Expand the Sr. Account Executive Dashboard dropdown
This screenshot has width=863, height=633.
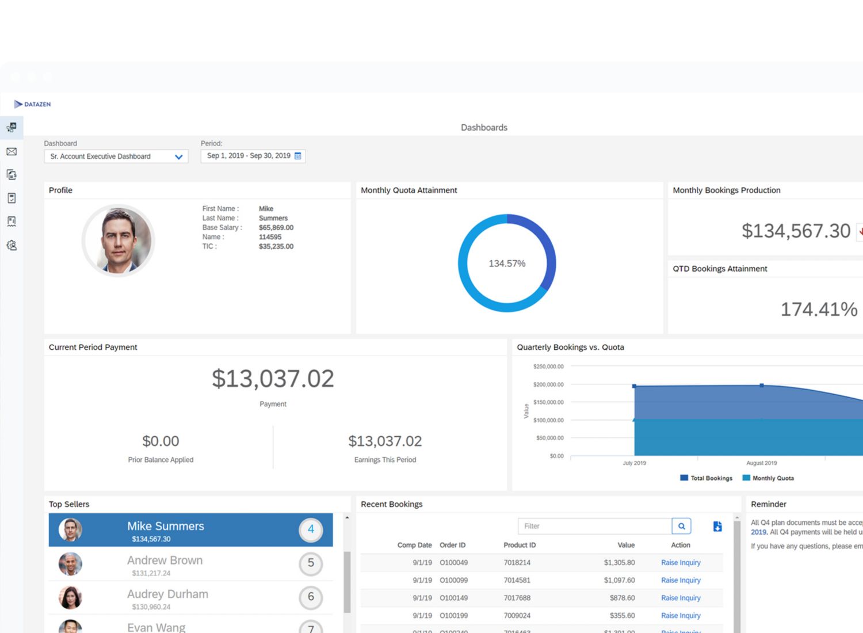(178, 157)
